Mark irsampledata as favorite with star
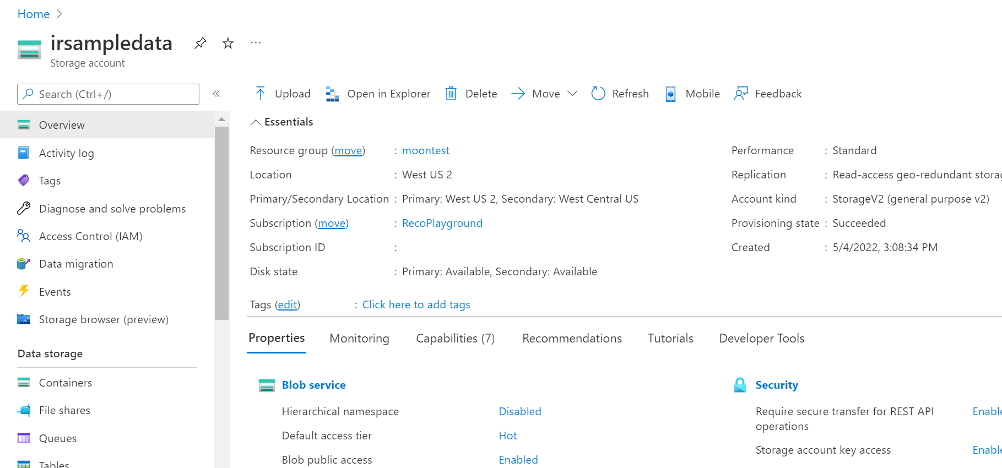 (228, 43)
